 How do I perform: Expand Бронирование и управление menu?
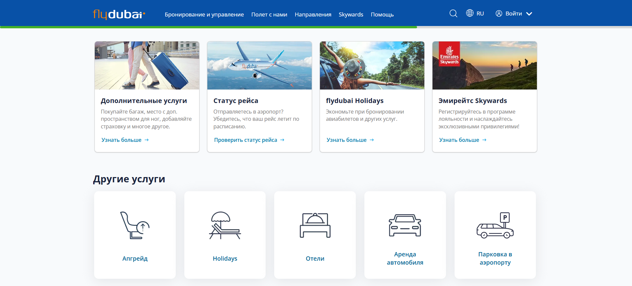point(204,14)
